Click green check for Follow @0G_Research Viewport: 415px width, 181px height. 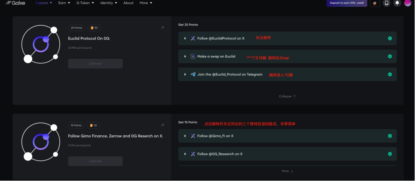390,154
